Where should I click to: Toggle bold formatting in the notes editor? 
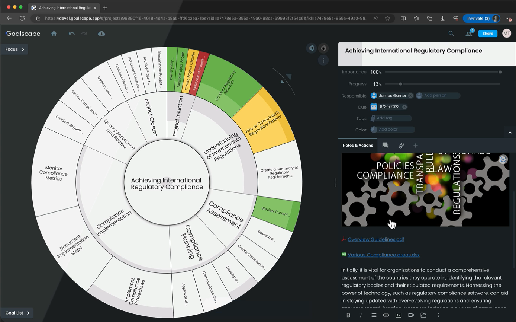[348, 315]
